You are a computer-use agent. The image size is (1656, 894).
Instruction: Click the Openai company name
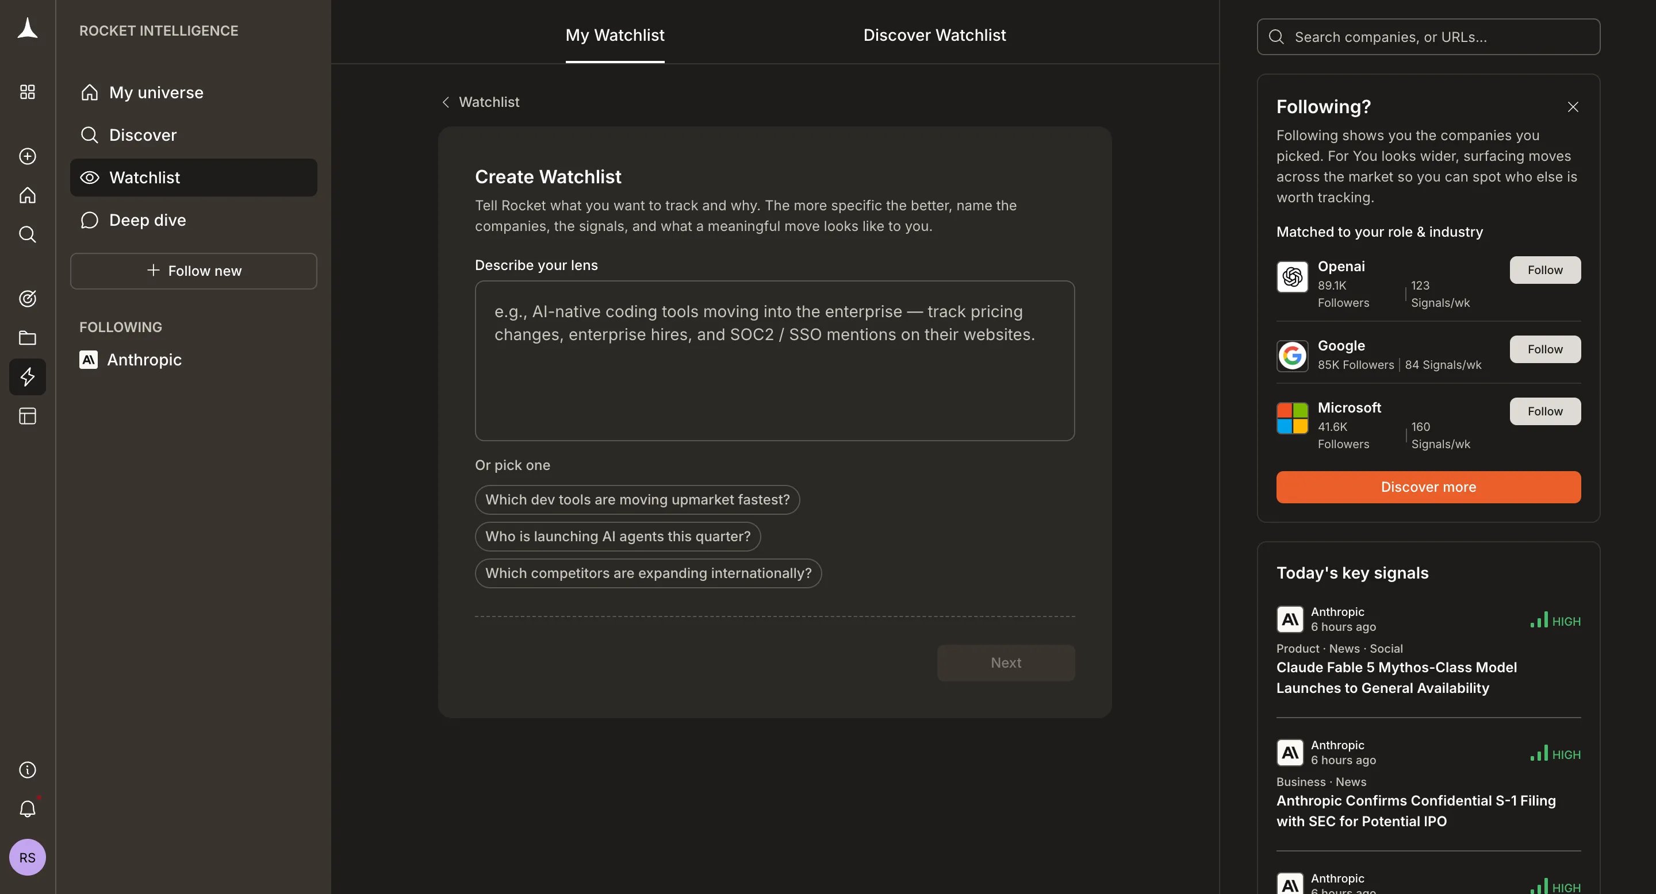(x=1341, y=267)
